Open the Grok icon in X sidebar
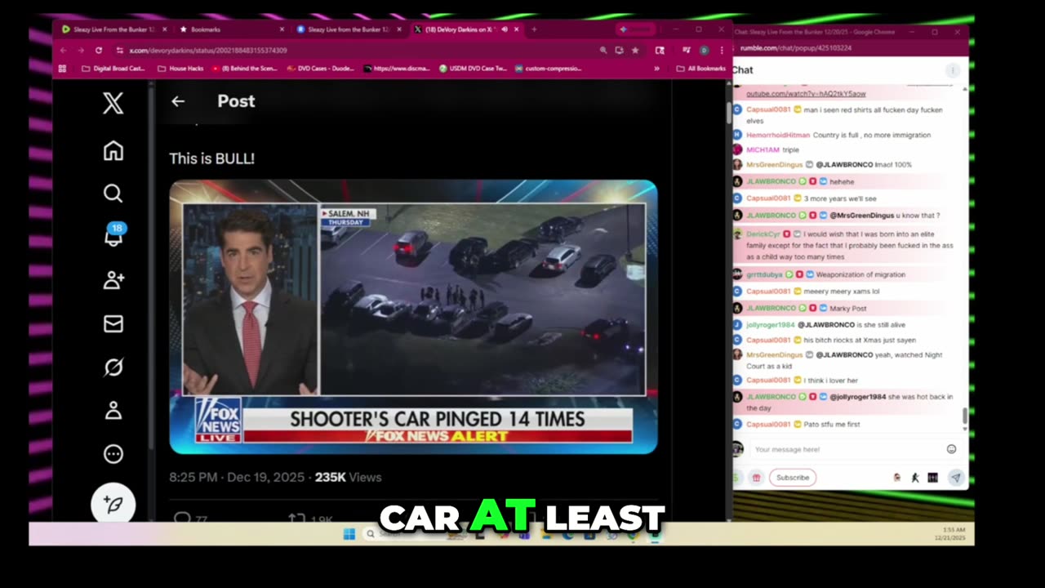The image size is (1045, 588). pyautogui.click(x=113, y=367)
